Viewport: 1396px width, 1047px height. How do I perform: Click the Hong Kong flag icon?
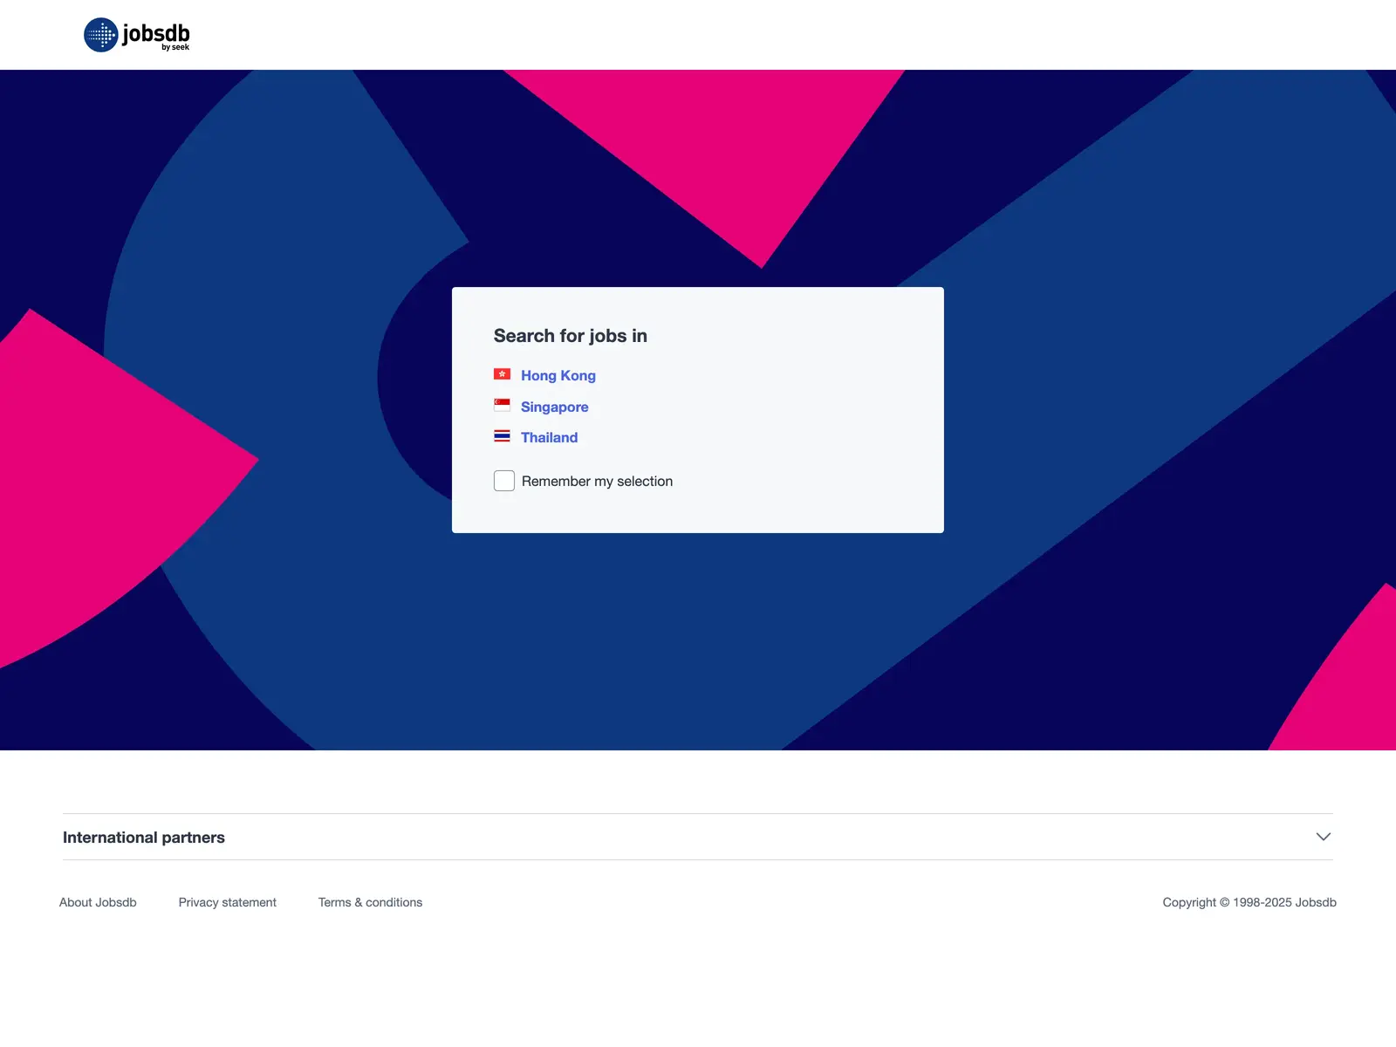click(x=502, y=374)
